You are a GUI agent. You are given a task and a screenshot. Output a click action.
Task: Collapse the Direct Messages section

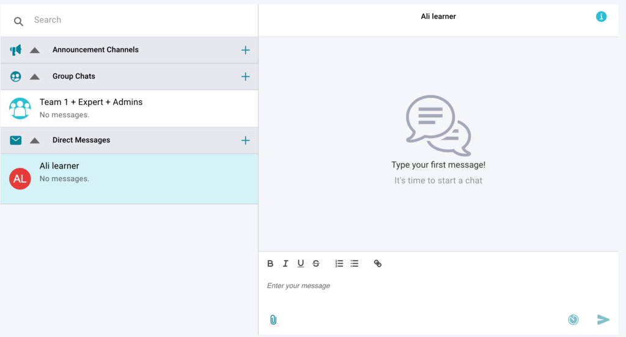click(x=35, y=140)
